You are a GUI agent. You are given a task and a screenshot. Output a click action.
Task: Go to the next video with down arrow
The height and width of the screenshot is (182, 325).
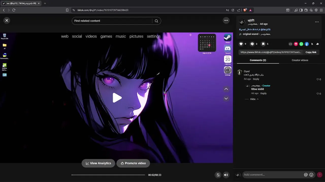click(226, 99)
